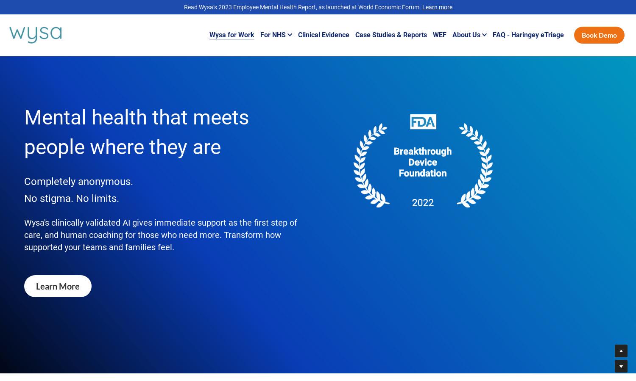This screenshot has width=636, height=381.
Task: Click the FDA Breakthrough Device badge
Action: point(423,161)
